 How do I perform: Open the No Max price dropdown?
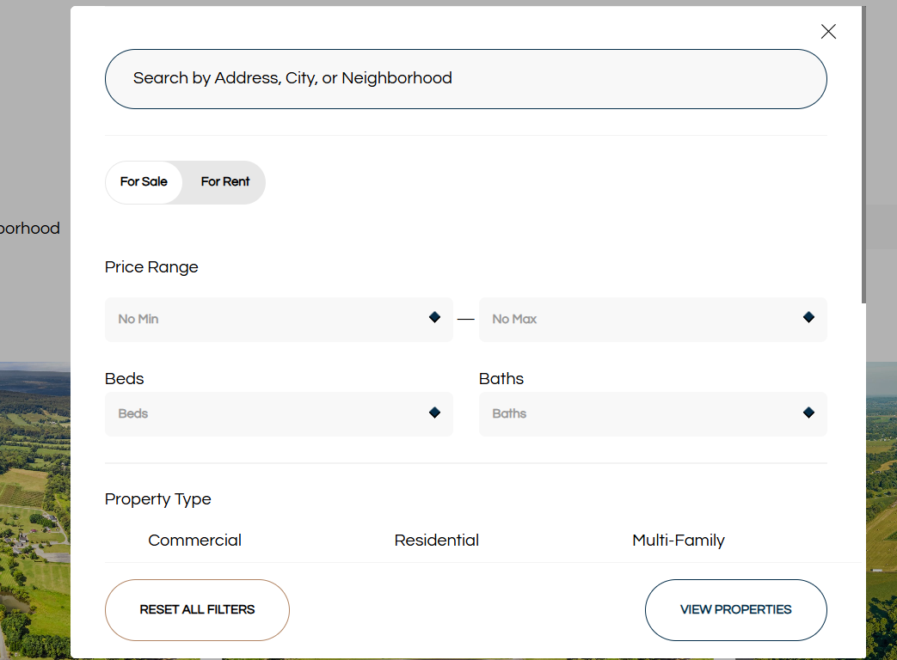coord(641,320)
